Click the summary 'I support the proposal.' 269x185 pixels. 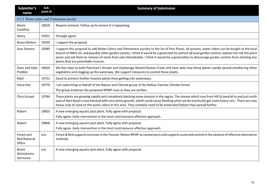coord(72,42)
